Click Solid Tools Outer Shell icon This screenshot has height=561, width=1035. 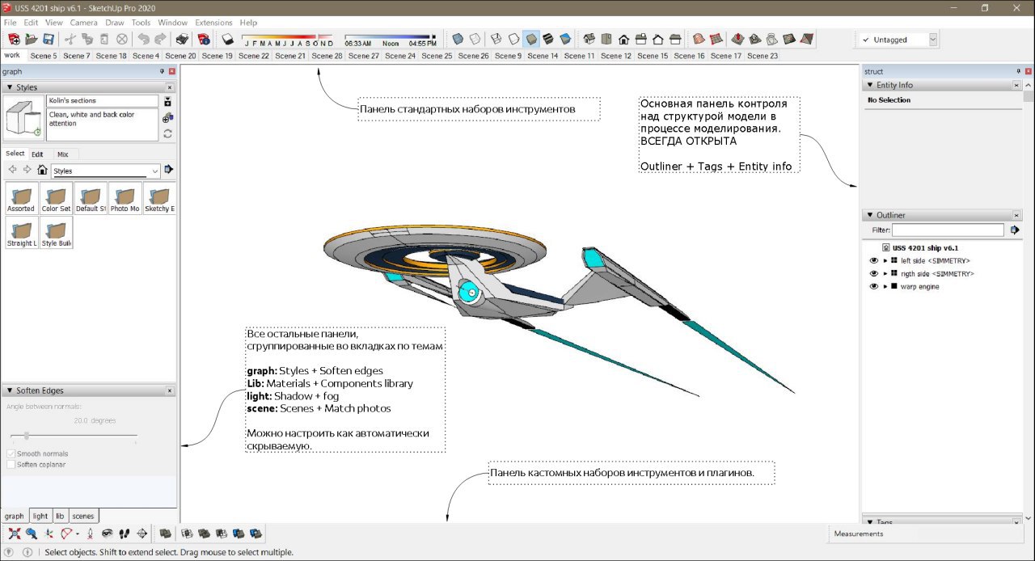[x=165, y=534]
